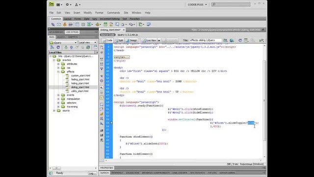This screenshot has width=314, height=177.
Task: Collapse the practice folder
Action: [x=54, y=60]
